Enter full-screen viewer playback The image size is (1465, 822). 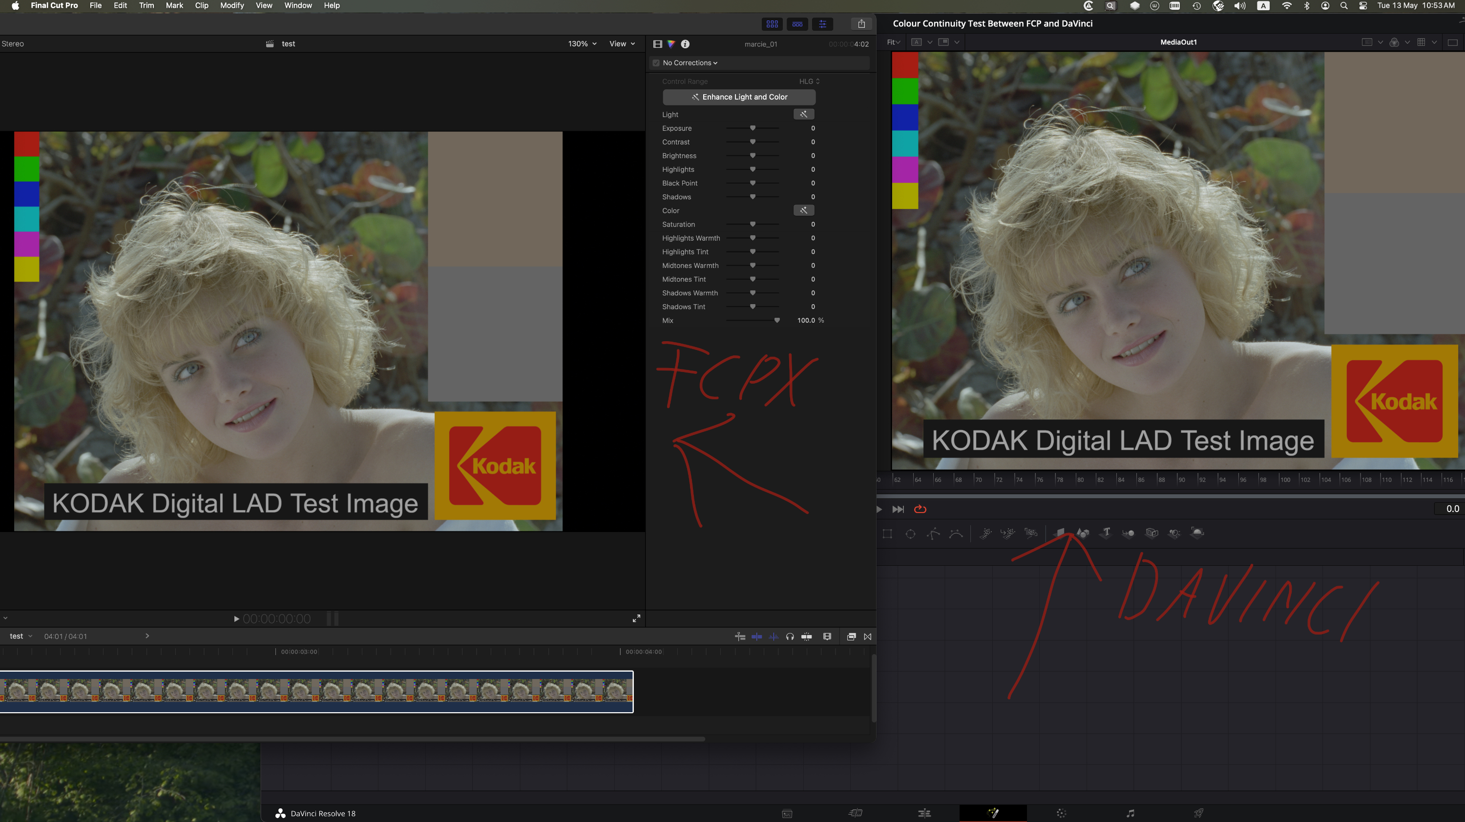click(636, 618)
